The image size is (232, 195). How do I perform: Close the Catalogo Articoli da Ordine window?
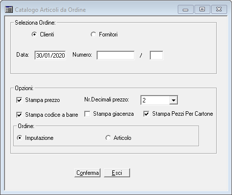tap(219, 9)
